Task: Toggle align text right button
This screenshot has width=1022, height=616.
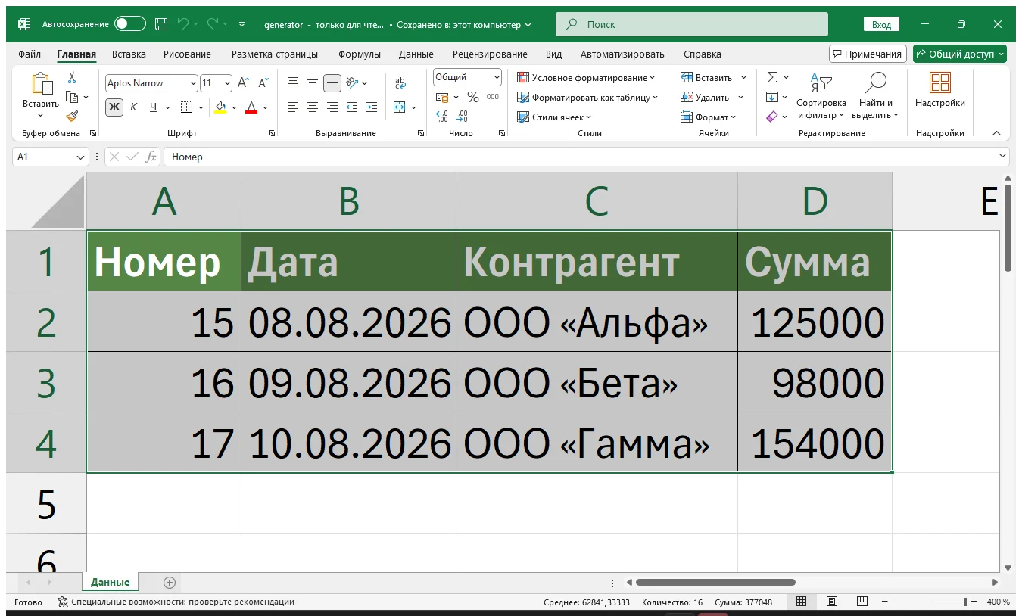Action: tap(332, 107)
